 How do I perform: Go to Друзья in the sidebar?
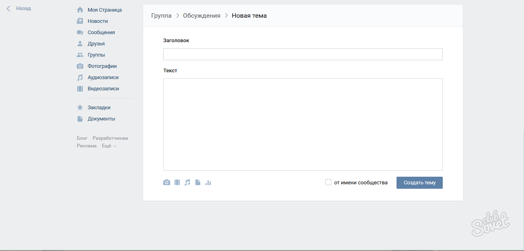(96, 44)
